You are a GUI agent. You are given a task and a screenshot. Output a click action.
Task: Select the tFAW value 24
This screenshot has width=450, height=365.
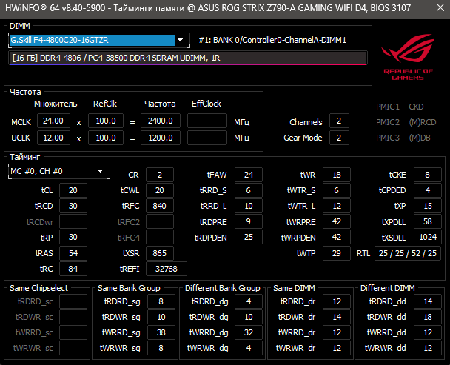click(249, 175)
